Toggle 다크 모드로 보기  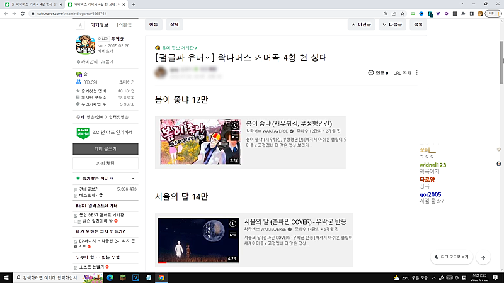[452, 257]
